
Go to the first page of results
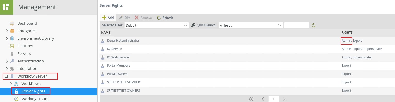coord(251,99)
